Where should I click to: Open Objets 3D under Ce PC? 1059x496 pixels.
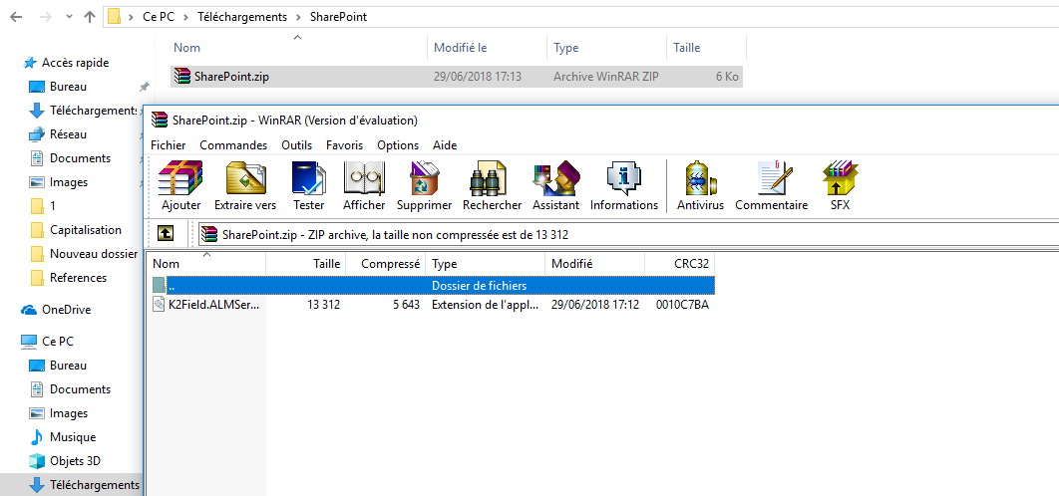pos(75,461)
